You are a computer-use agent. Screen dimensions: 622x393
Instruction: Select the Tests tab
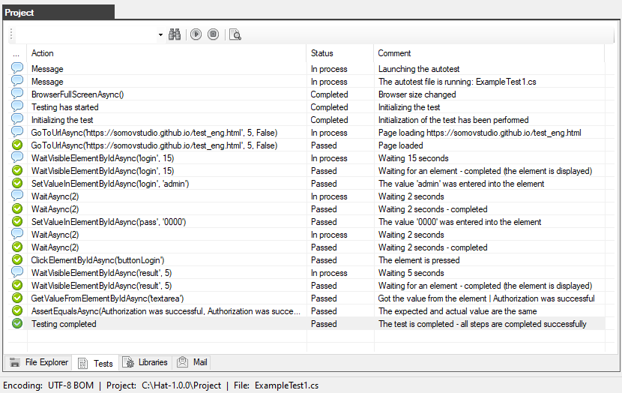tap(95, 363)
